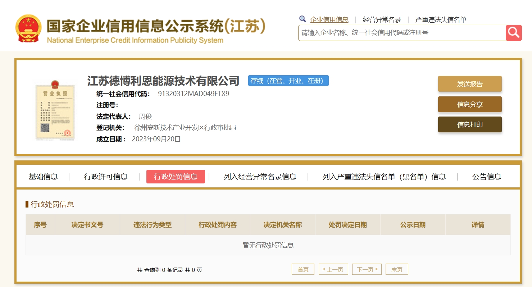Click the 行政处罚信息 section heading
The width and height of the screenshot is (532, 287).
click(53, 204)
